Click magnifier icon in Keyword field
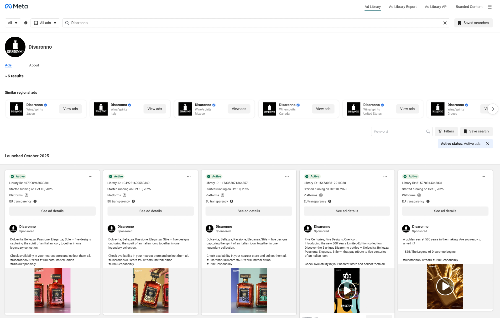This screenshot has height=318, width=500. pyautogui.click(x=428, y=132)
